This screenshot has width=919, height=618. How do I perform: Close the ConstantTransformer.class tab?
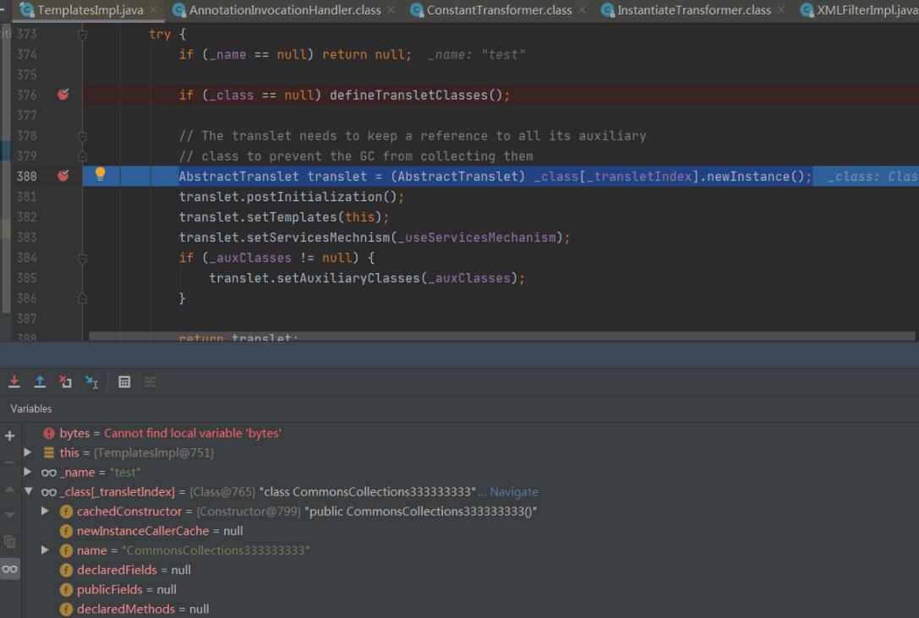pos(582,10)
